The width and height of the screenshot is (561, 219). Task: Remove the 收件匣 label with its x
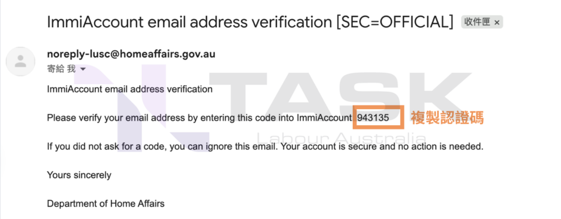[496, 22]
